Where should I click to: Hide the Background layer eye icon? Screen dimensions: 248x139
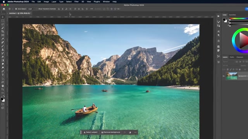click(224, 76)
